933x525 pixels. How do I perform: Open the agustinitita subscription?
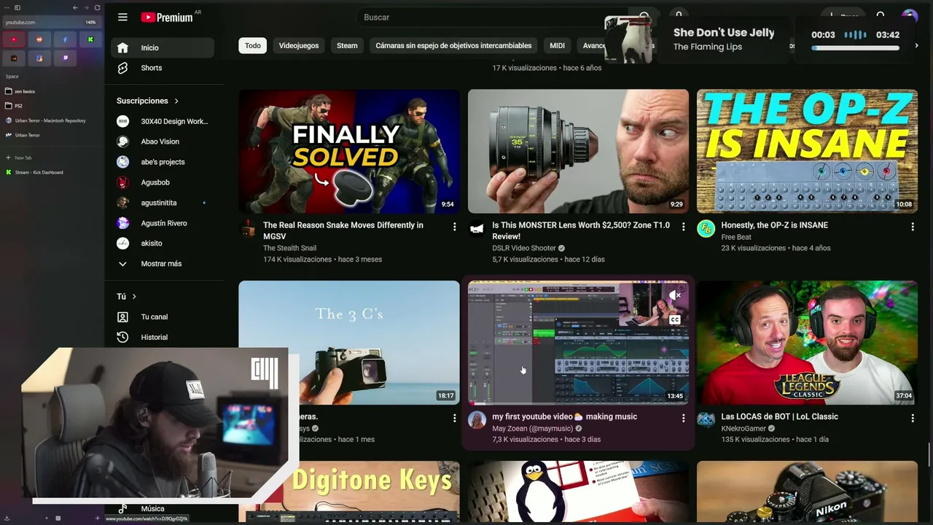coord(162,203)
